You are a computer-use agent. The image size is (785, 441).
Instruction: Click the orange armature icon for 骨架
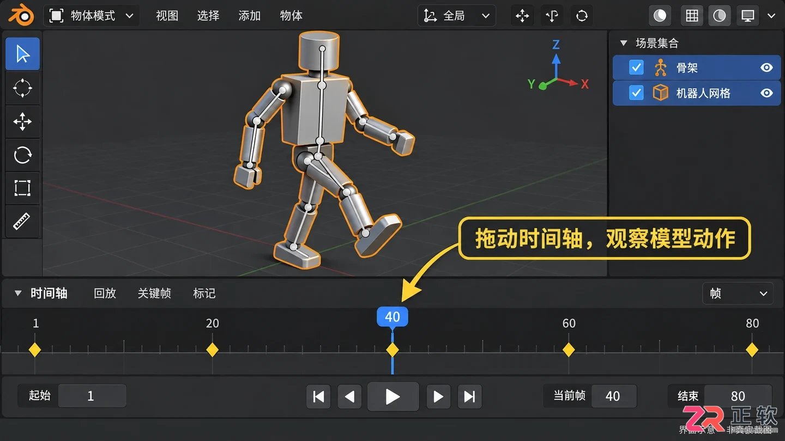point(661,68)
